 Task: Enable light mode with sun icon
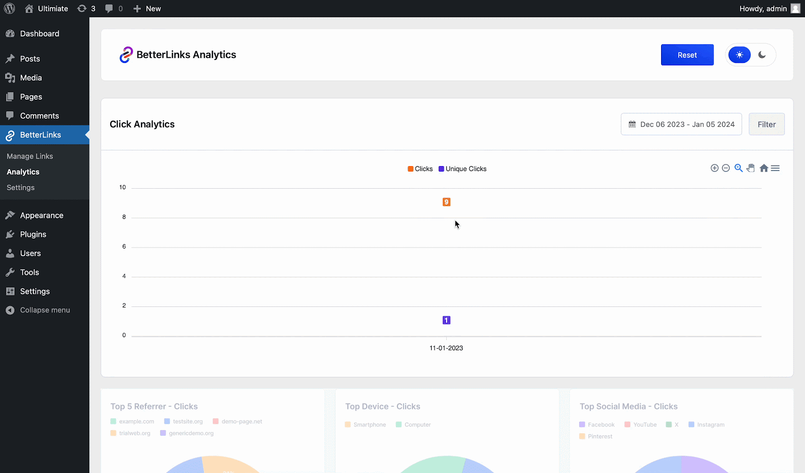pos(739,55)
